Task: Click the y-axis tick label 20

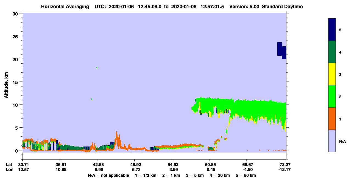Action: tap(16, 59)
